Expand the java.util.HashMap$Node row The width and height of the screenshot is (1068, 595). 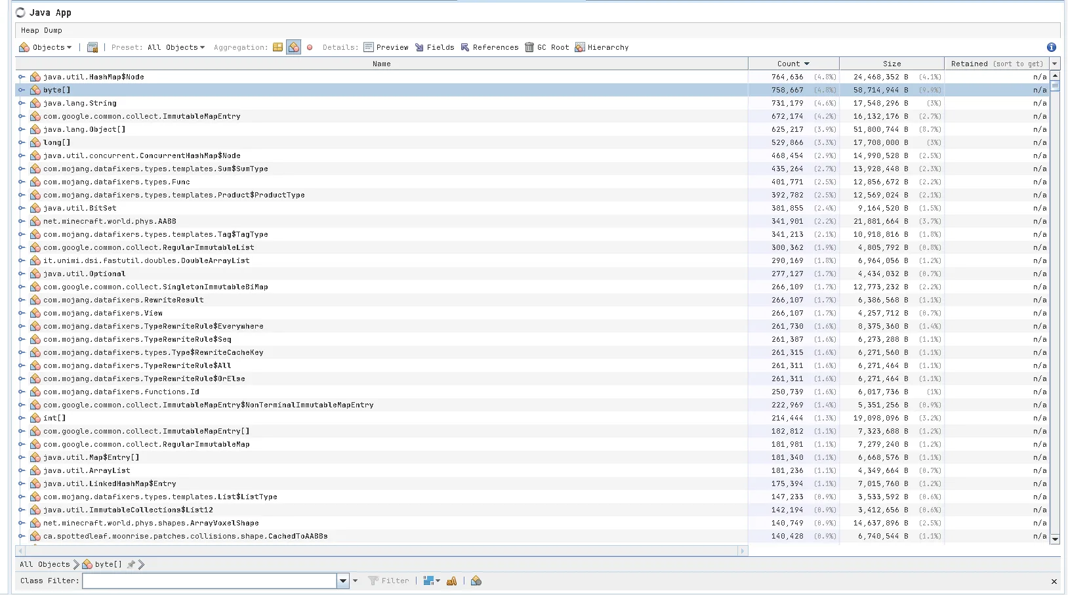tap(22, 77)
